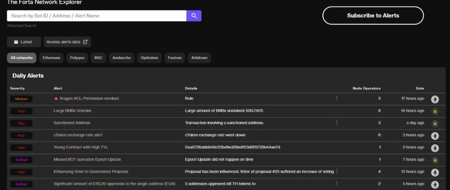Open Influencing Voter in Governance Proposal alert
450x190 pixels.
[x=91, y=171]
